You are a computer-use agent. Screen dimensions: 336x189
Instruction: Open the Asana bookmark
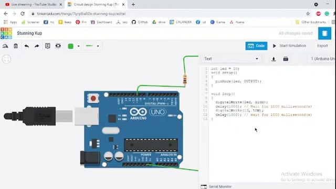pyautogui.click(x=237, y=22)
